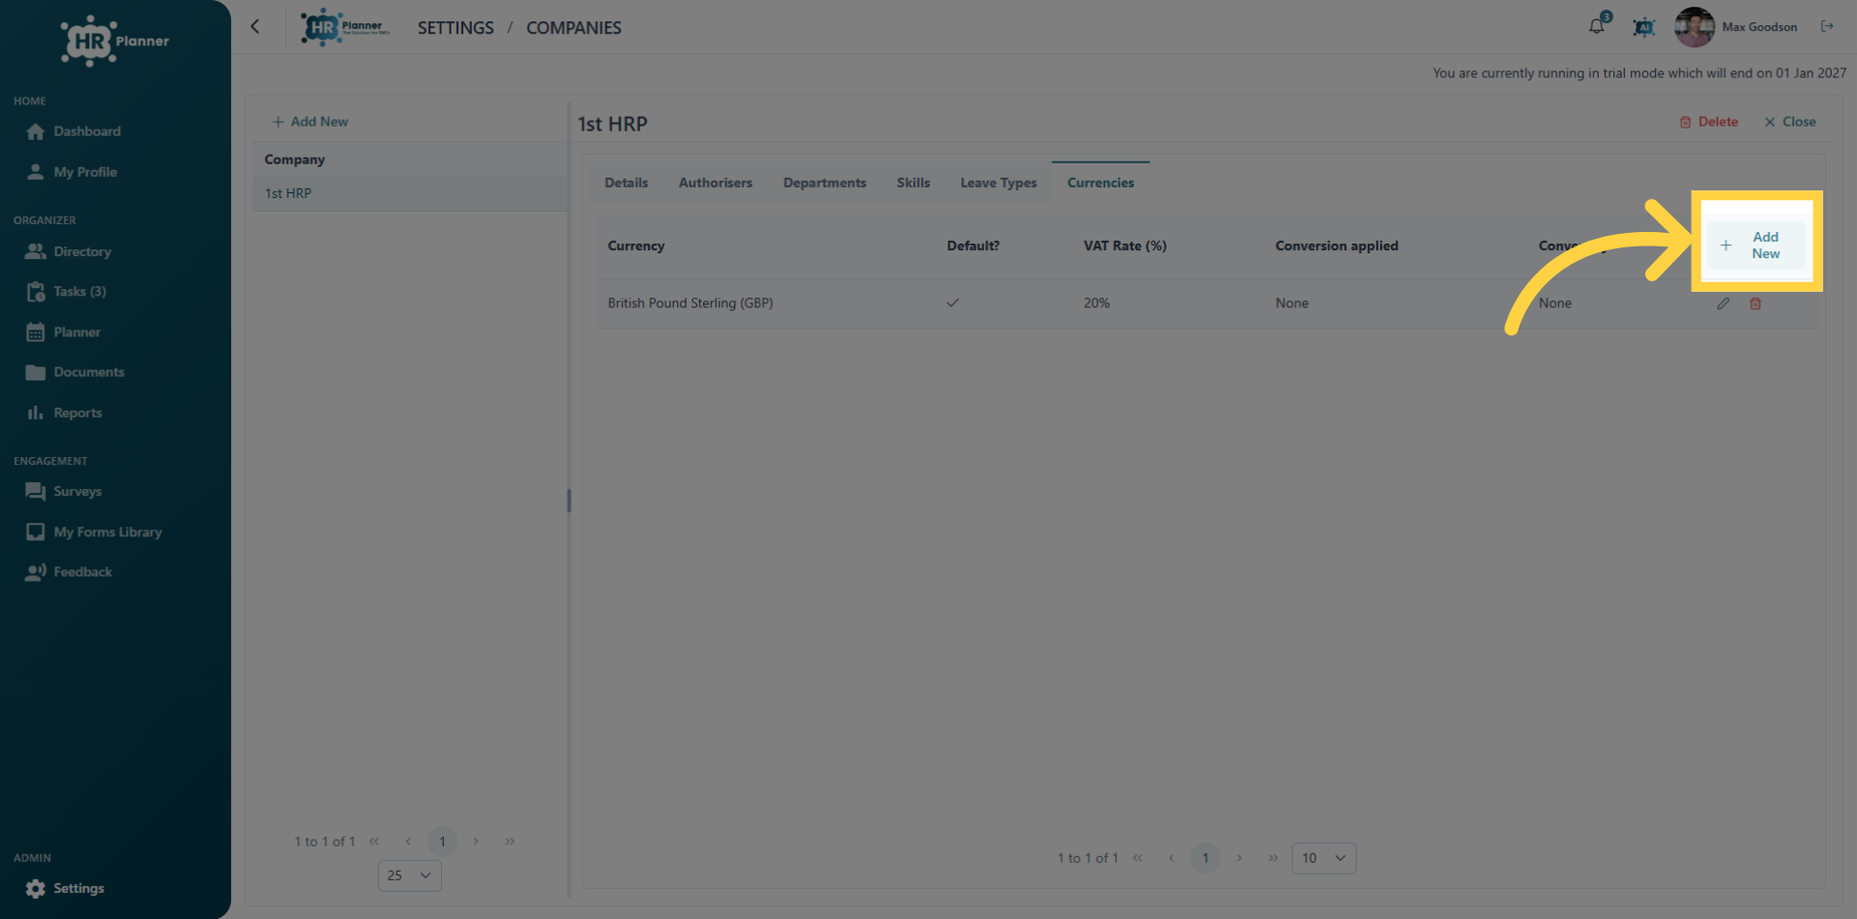Sort by the VAT Rate (%) column header
This screenshot has width=1857, height=919.
coord(1125,245)
